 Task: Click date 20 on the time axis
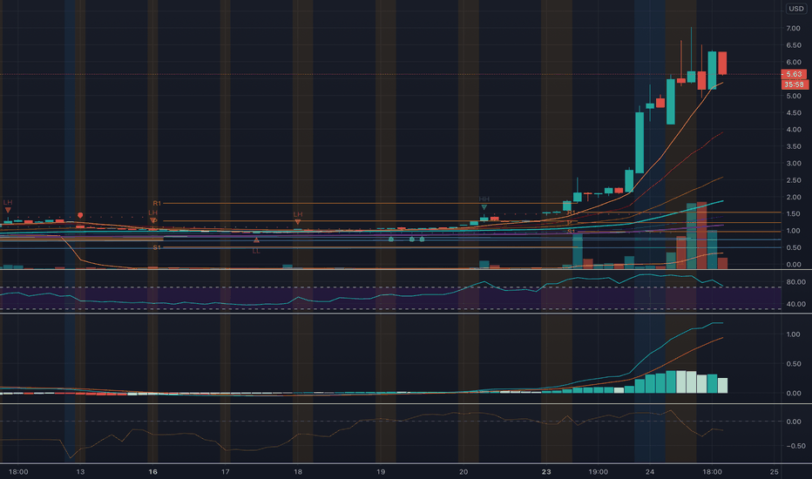click(464, 472)
